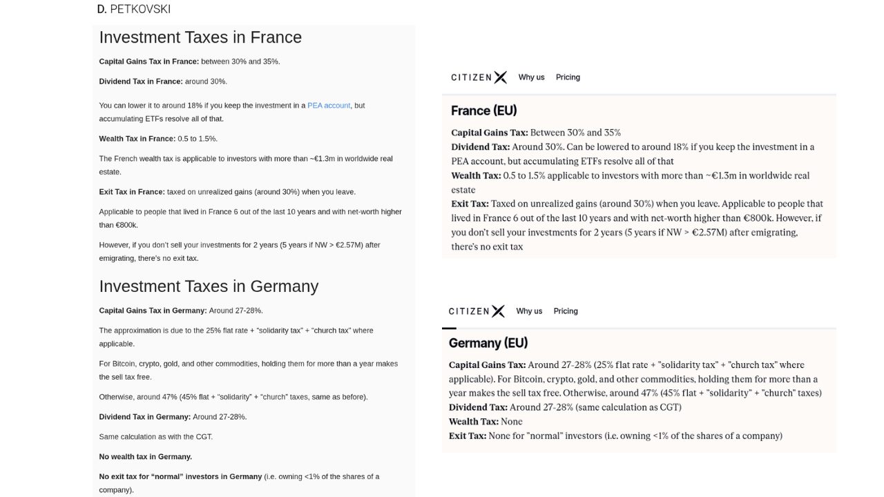The width and height of the screenshot is (884, 497).
Task: Click CitizenX logo above Germany (EU) card
Action: (x=477, y=311)
